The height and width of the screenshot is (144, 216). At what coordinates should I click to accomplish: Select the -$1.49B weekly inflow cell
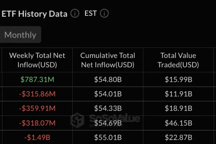37,138
